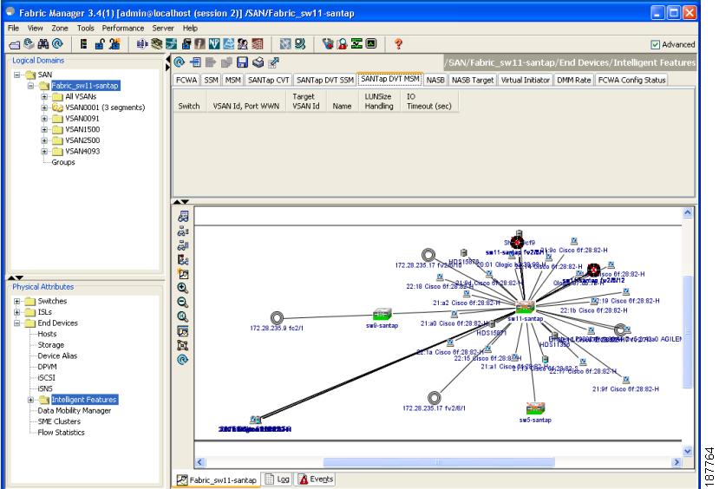
Task: Click the IO Timeout (sec) column header
Action: point(428,101)
